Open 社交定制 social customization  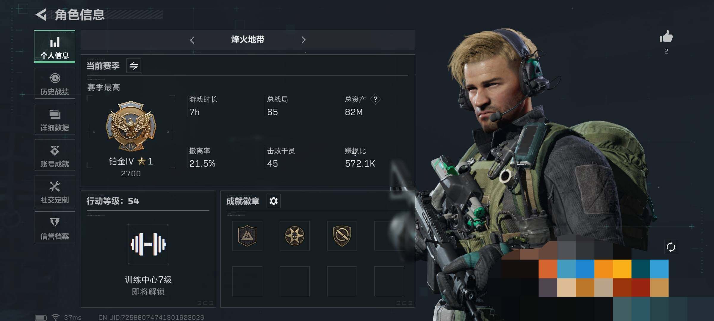click(55, 191)
